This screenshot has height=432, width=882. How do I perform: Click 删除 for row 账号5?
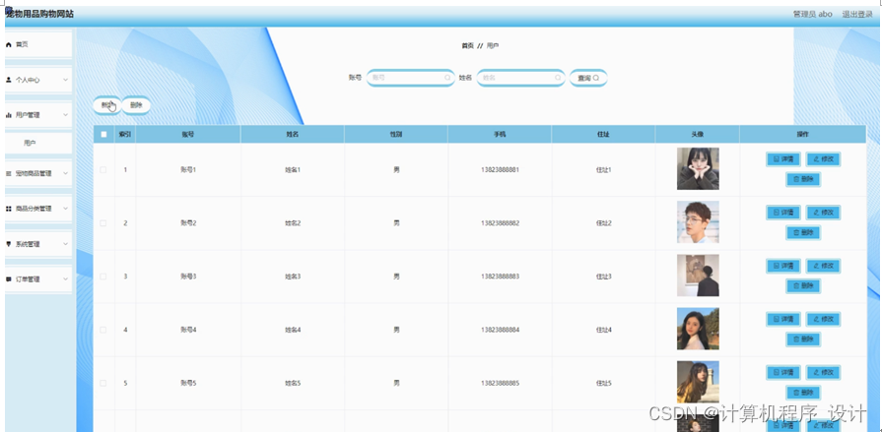click(803, 393)
